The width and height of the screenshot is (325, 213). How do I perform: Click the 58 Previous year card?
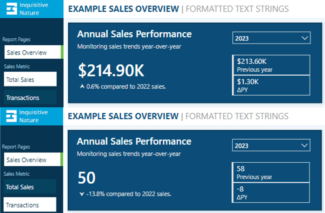point(271,172)
